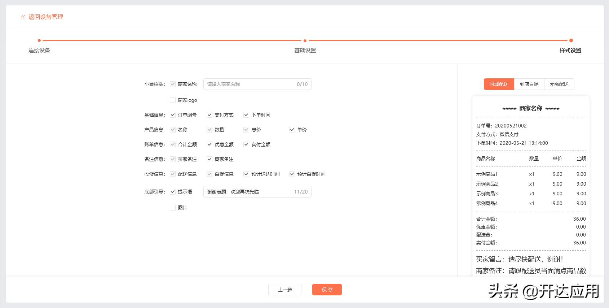
Task: Select the 连接设备 step dot
Action: coord(39,40)
